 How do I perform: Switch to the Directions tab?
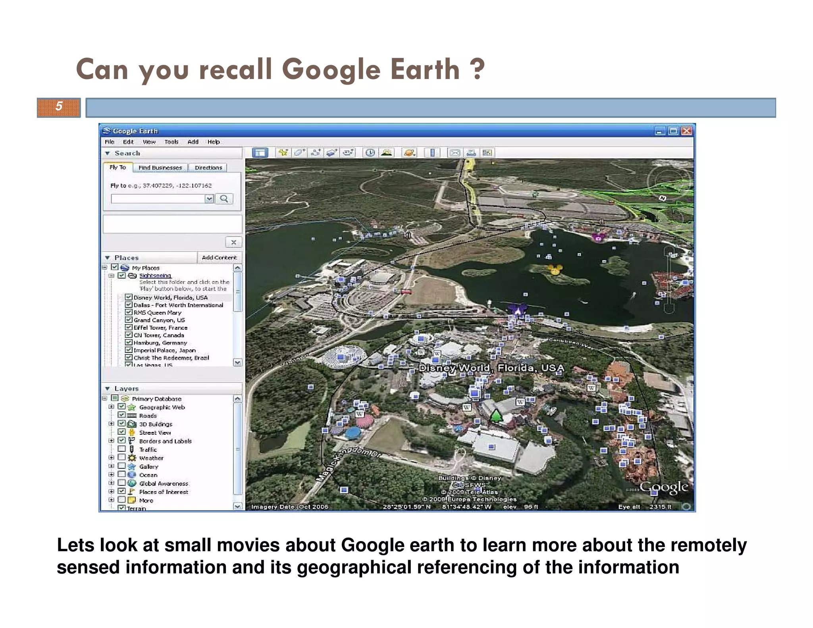208,168
